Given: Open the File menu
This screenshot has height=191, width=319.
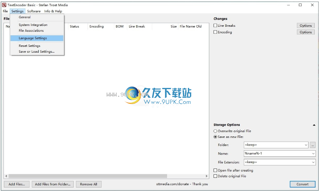Looking at the screenshot, I should [5, 11].
